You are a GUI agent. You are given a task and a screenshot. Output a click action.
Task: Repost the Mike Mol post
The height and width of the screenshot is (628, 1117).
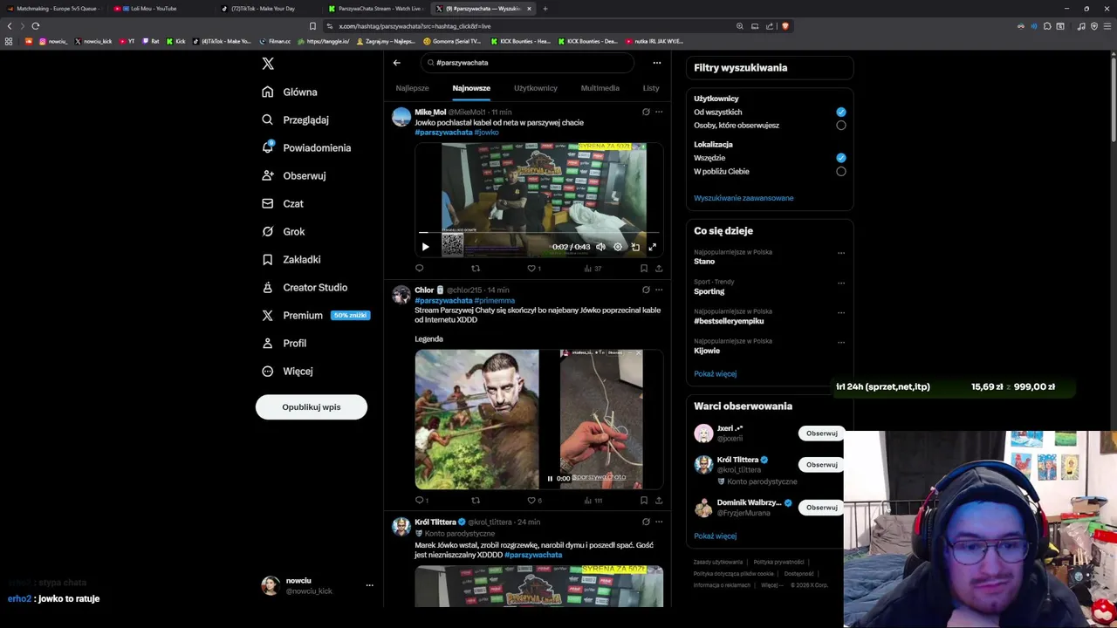pos(476,269)
